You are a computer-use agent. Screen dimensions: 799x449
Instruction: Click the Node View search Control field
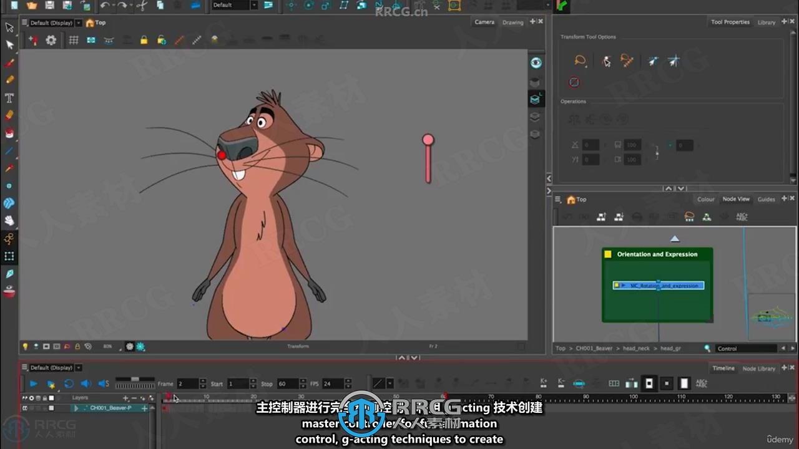[747, 349]
